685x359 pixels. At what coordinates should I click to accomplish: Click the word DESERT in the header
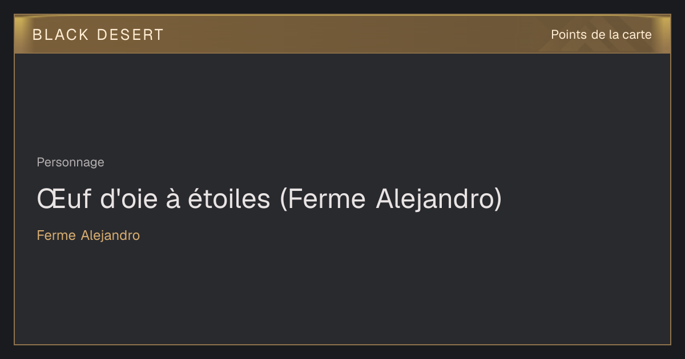point(131,35)
